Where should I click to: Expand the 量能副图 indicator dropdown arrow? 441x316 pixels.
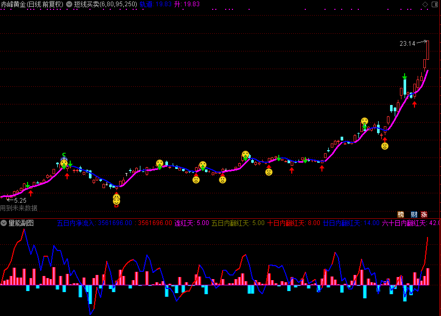(4, 223)
